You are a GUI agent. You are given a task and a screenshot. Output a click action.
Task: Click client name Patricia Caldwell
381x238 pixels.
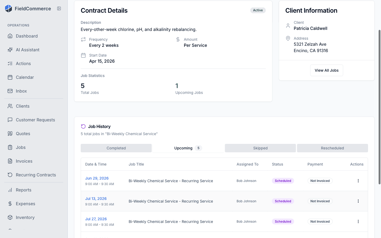310,28
